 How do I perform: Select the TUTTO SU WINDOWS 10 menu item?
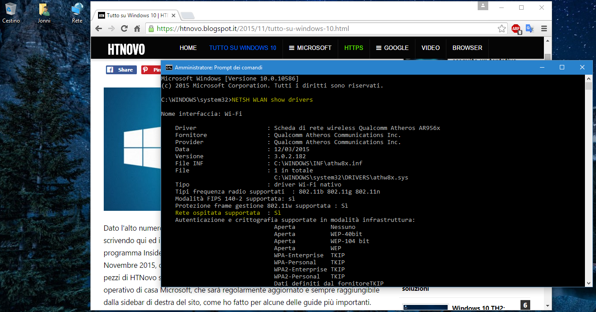tap(243, 48)
